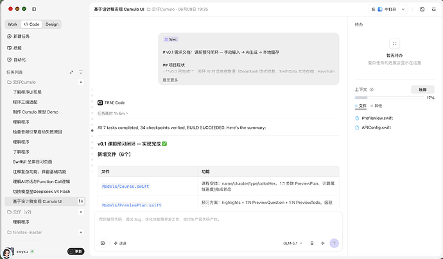Open 理解程序 task under 云仔（y2）
The image size is (443, 259).
(21, 222)
